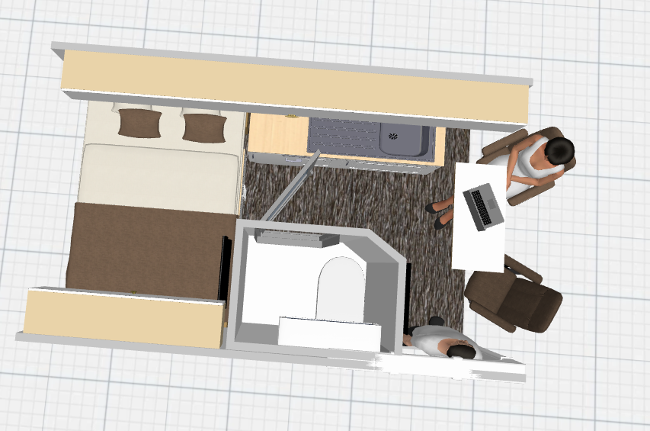Screen dimensions: 650x431
Task: Select the gray shelf inside the bathroom
Action: 297,239
